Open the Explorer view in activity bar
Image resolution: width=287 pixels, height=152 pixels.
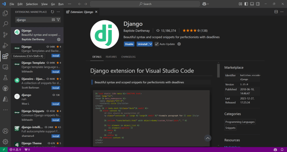5,13
